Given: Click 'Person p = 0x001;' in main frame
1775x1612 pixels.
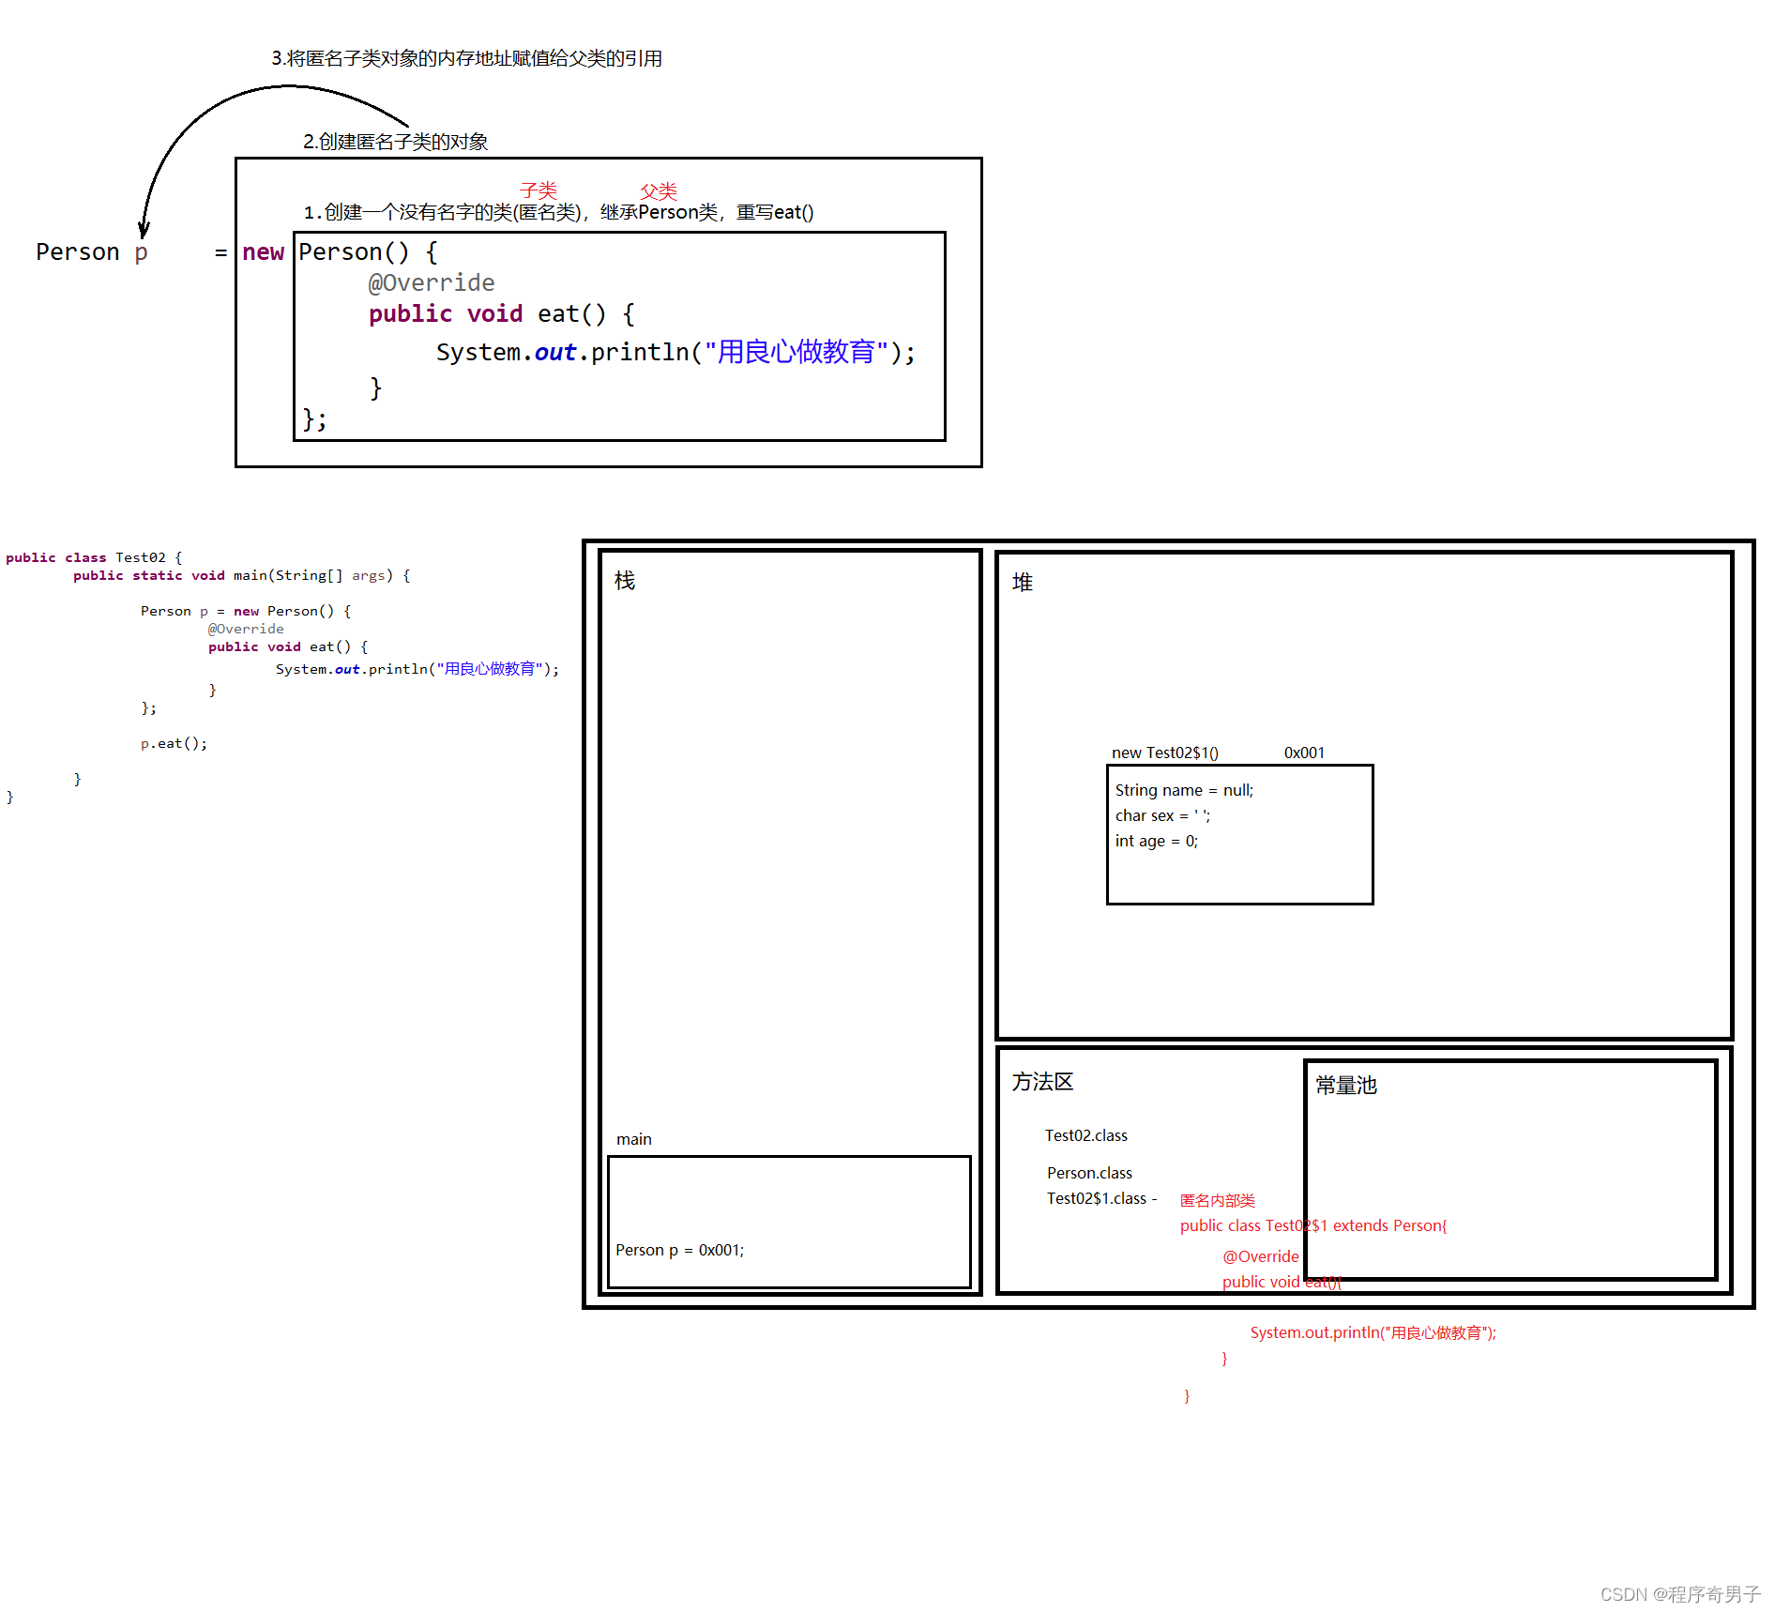Looking at the screenshot, I should 680,1250.
